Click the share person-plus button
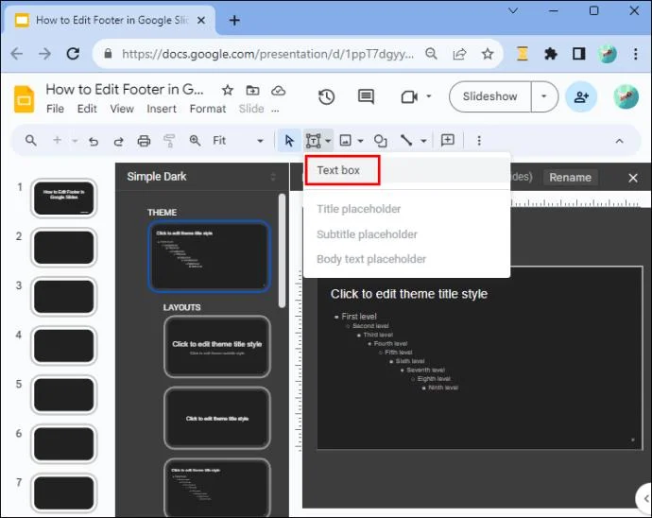Image resolution: width=652 pixels, height=518 pixels. point(581,97)
